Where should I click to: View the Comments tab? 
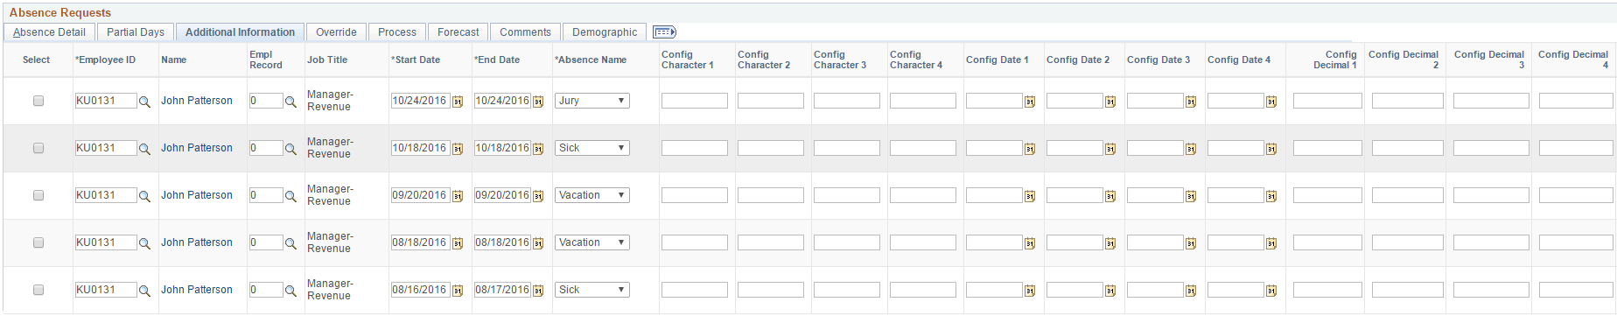525,32
